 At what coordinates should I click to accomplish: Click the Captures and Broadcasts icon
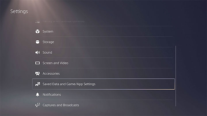37,105
